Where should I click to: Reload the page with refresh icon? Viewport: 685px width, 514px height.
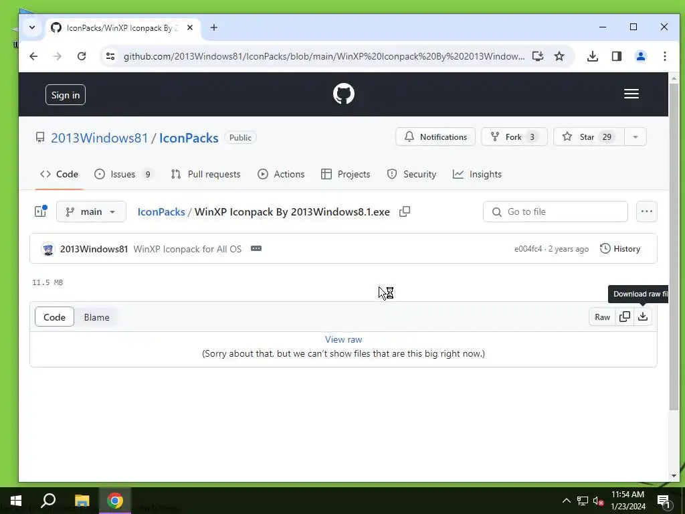(81, 56)
